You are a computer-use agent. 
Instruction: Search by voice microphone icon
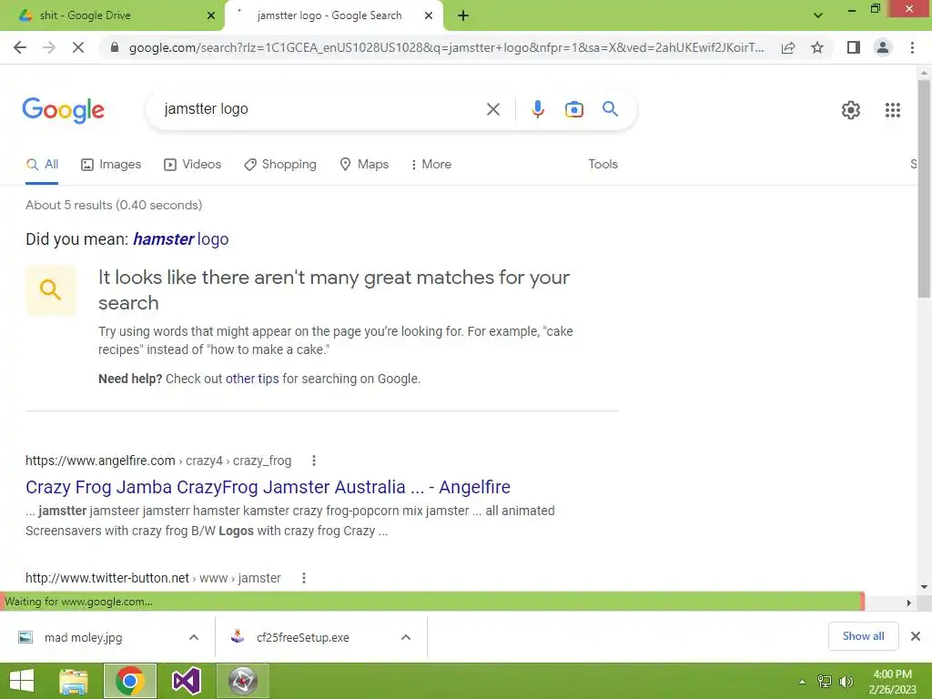(538, 109)
